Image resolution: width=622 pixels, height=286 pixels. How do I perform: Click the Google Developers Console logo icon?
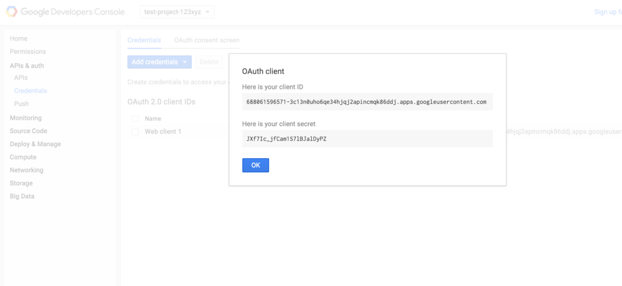10,12
